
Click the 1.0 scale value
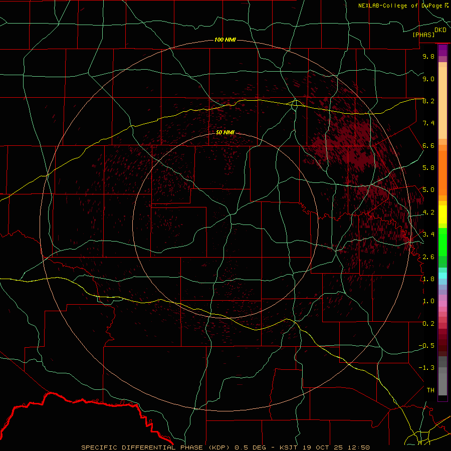(x=428, y=301)
